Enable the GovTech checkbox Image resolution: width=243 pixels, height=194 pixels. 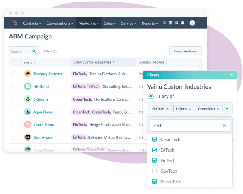[x=154, y=171]
